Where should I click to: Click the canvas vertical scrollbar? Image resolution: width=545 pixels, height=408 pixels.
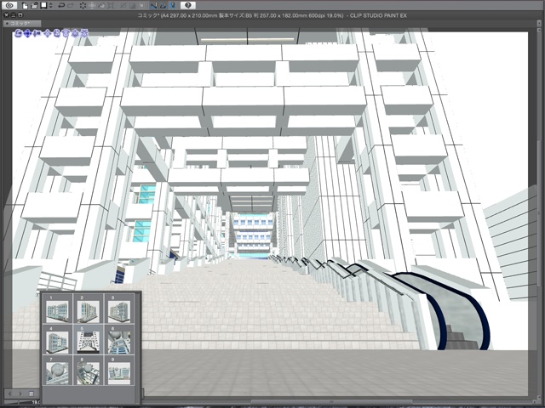tap(539, 215)
